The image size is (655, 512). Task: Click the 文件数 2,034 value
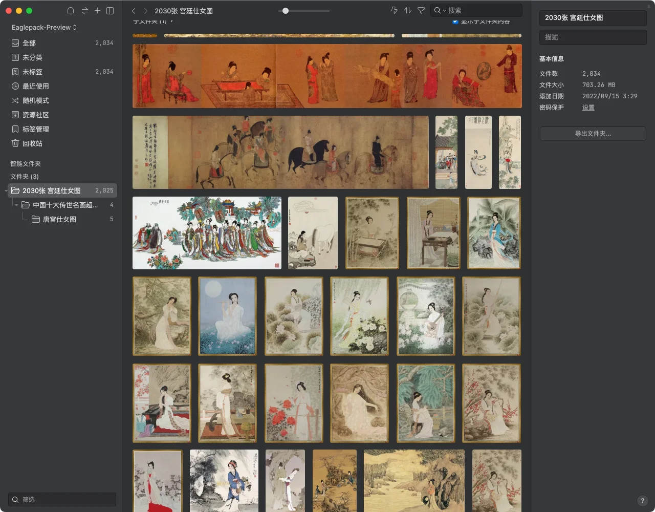coord(592,74)
